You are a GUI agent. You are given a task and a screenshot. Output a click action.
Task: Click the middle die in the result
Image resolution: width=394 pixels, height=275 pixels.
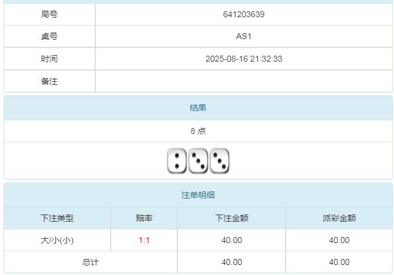(198, 161)
